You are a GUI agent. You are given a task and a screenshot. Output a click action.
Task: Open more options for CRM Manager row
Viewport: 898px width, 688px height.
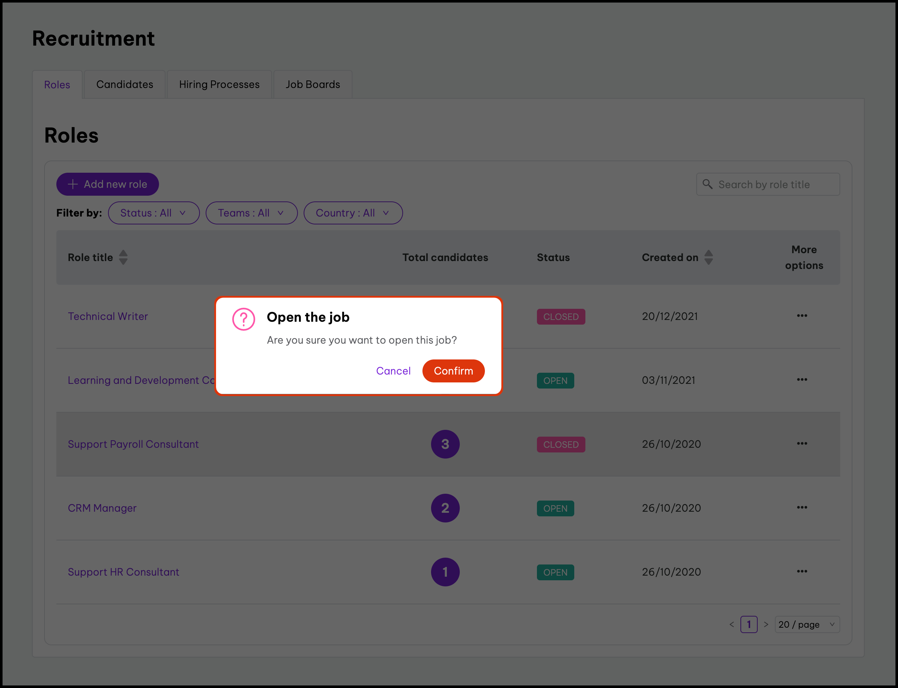[801, 507]
